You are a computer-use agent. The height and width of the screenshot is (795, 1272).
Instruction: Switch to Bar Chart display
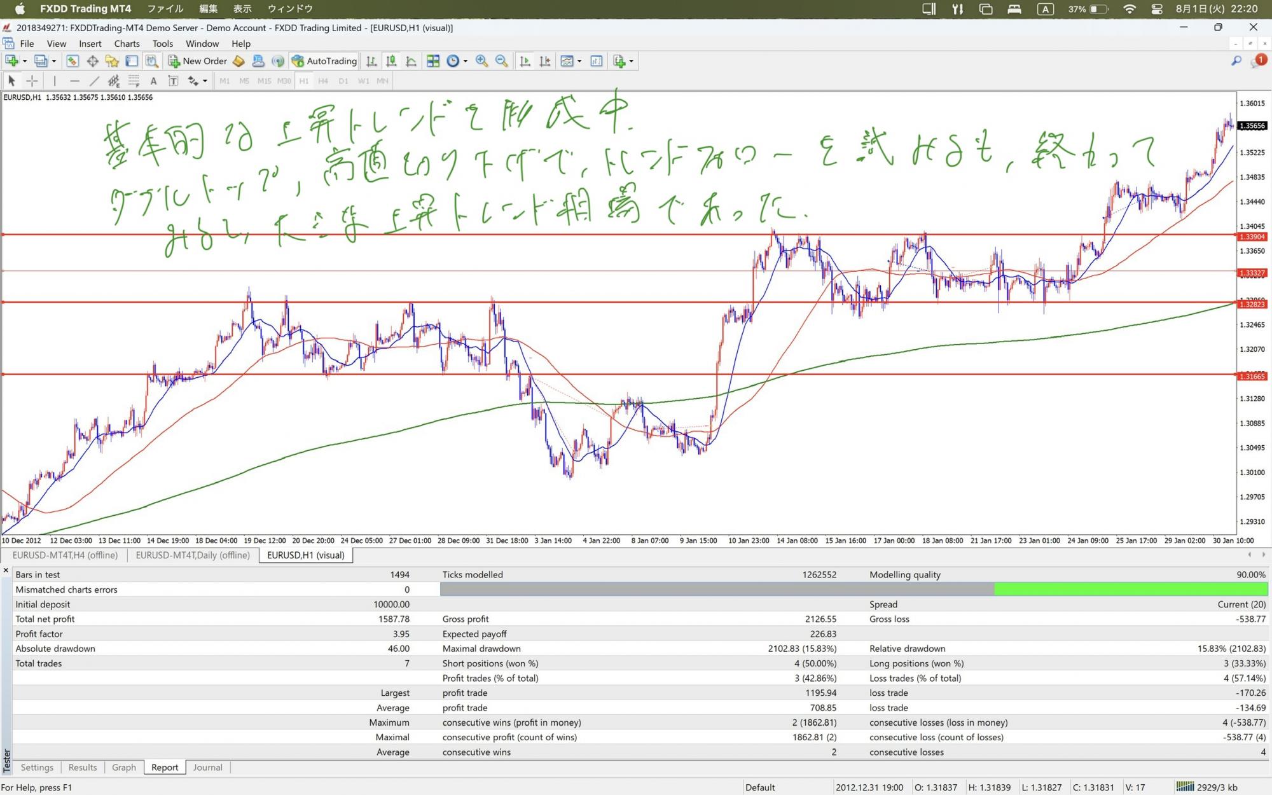[371, 61]
